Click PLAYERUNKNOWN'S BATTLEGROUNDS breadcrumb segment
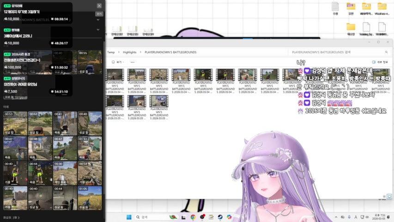This screenshot has width=394, height=222. tap(170, 52)
